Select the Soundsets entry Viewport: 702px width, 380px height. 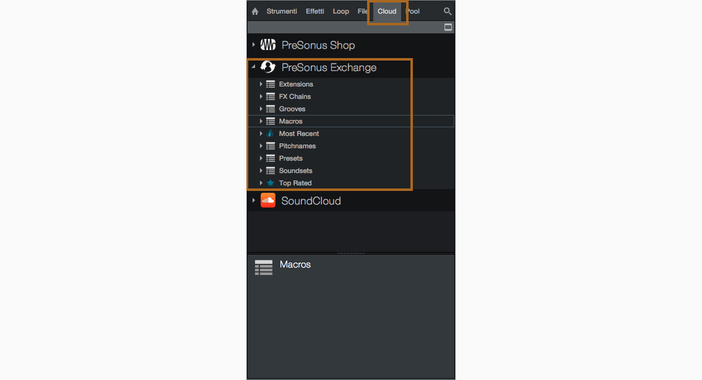point(295,171)
